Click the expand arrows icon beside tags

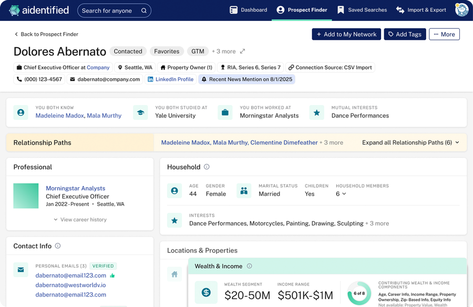tap(242, 51)
